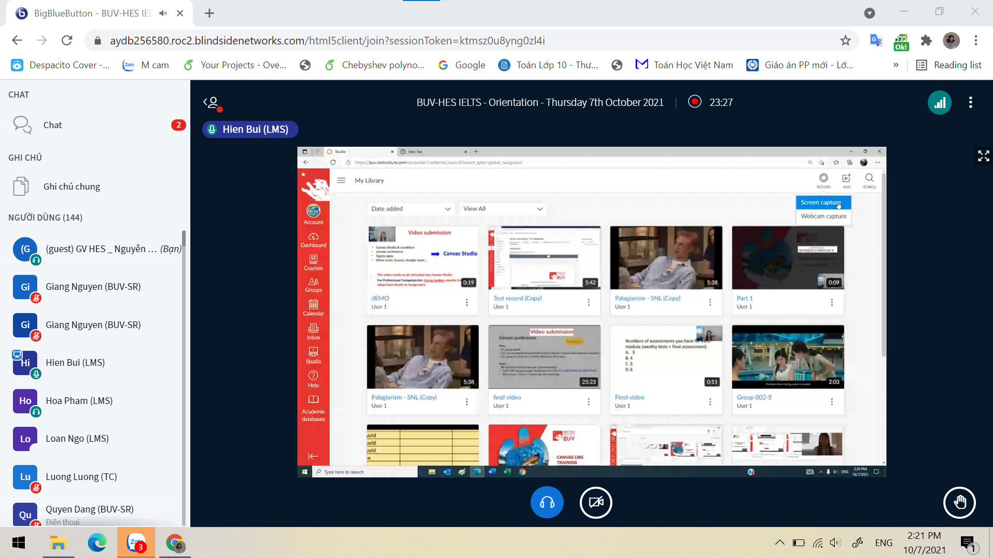
Task: Click Screen capture in shared screen
Action: pos(823,203)
